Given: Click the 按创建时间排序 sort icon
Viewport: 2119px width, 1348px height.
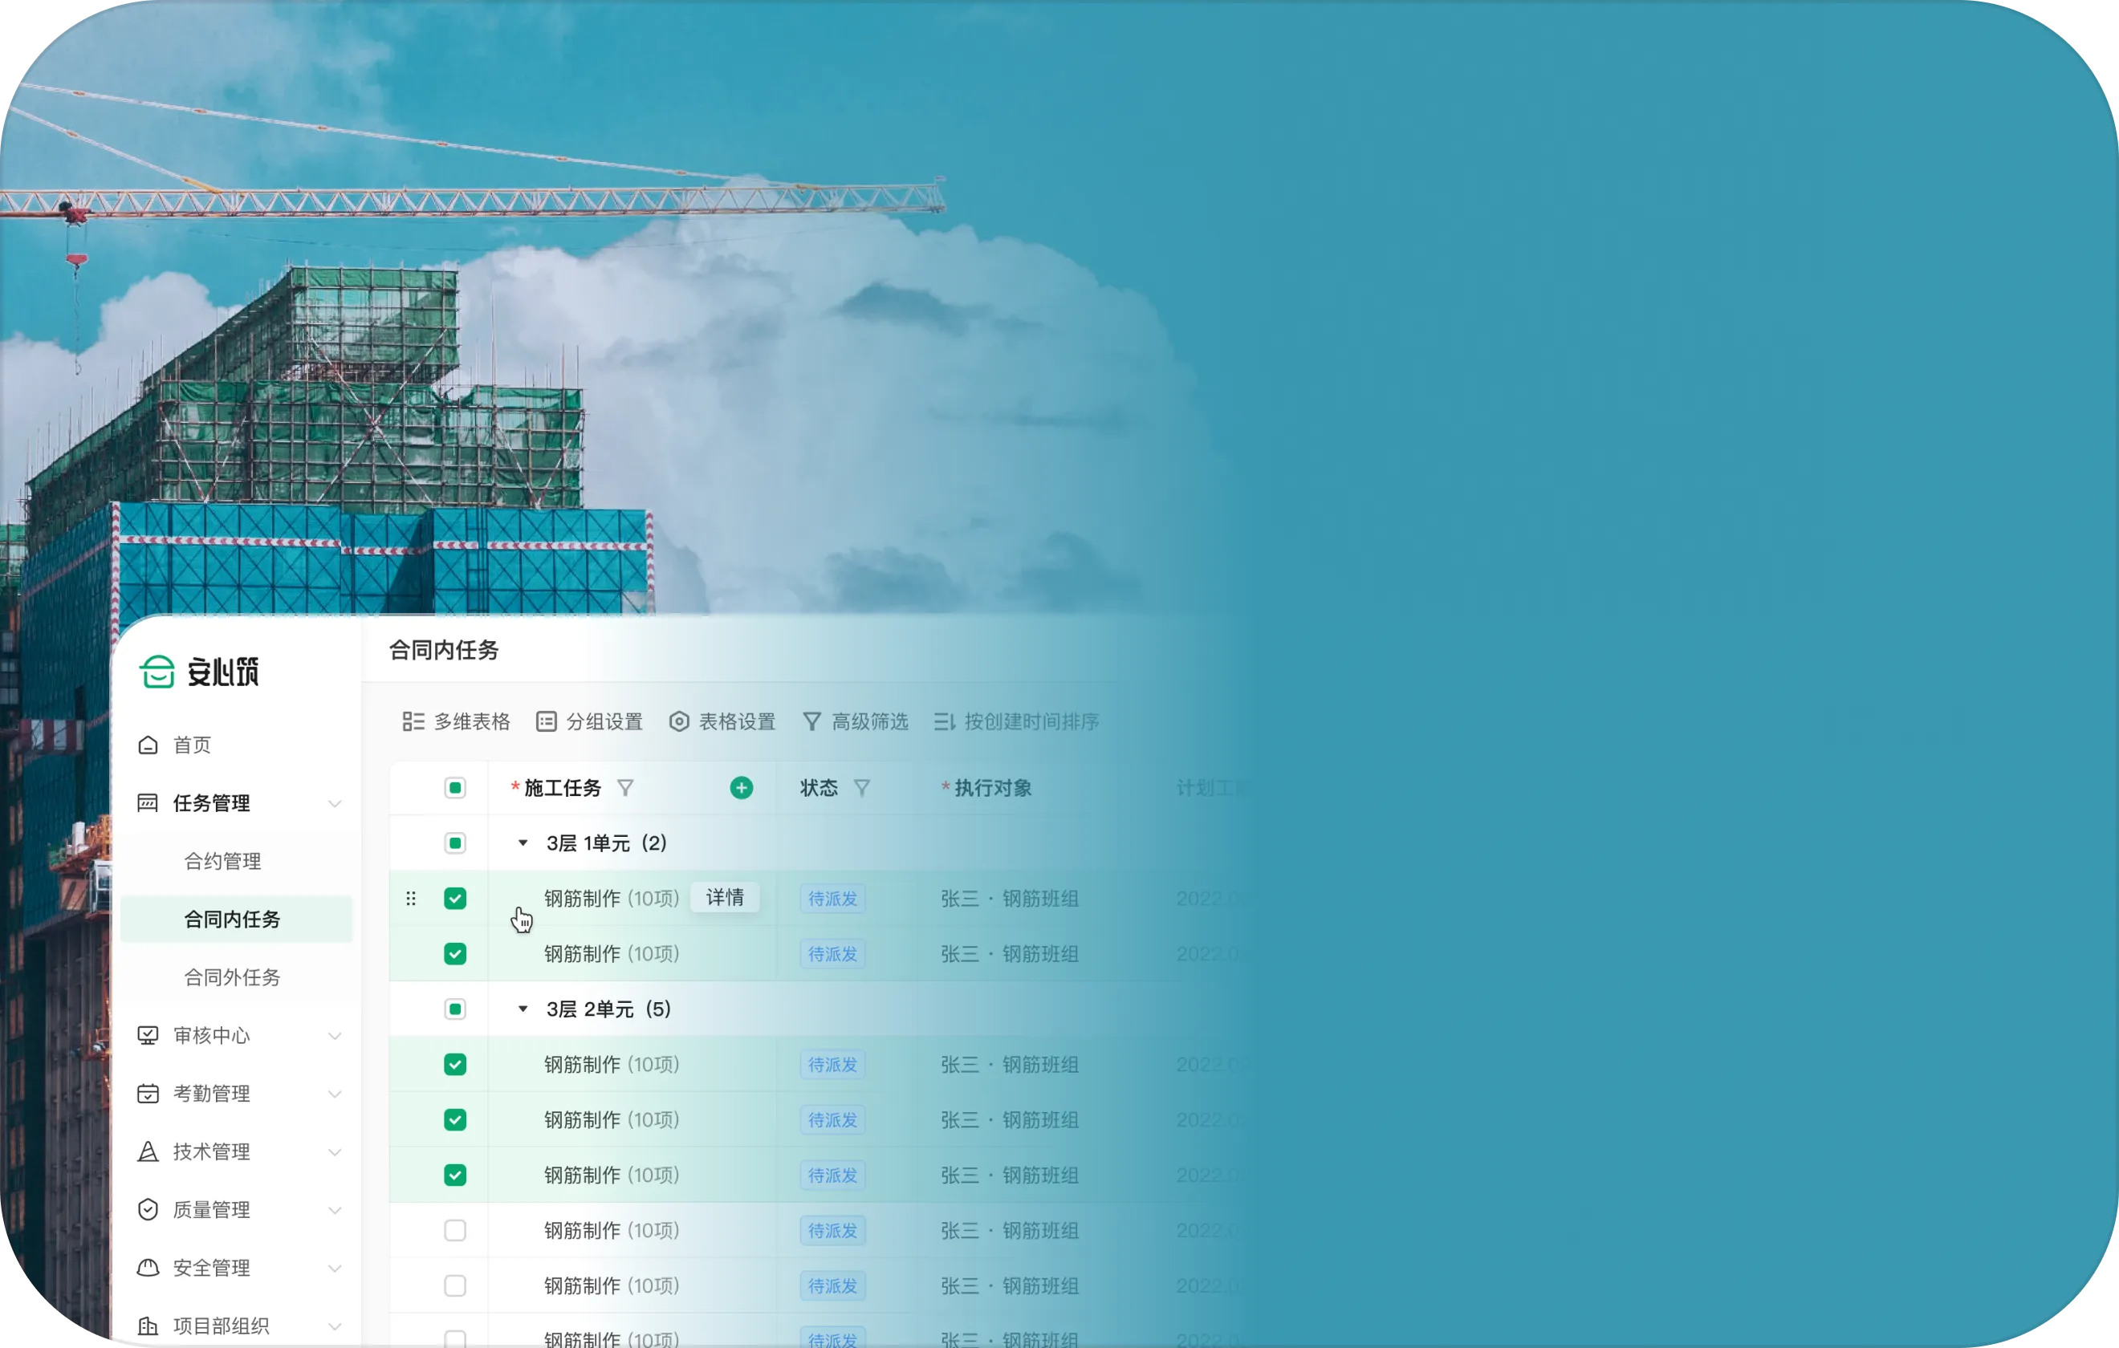Looking at the screenshot, I should tap(944, 721).
